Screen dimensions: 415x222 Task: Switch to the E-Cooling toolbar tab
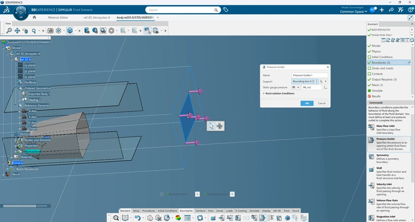241,211
